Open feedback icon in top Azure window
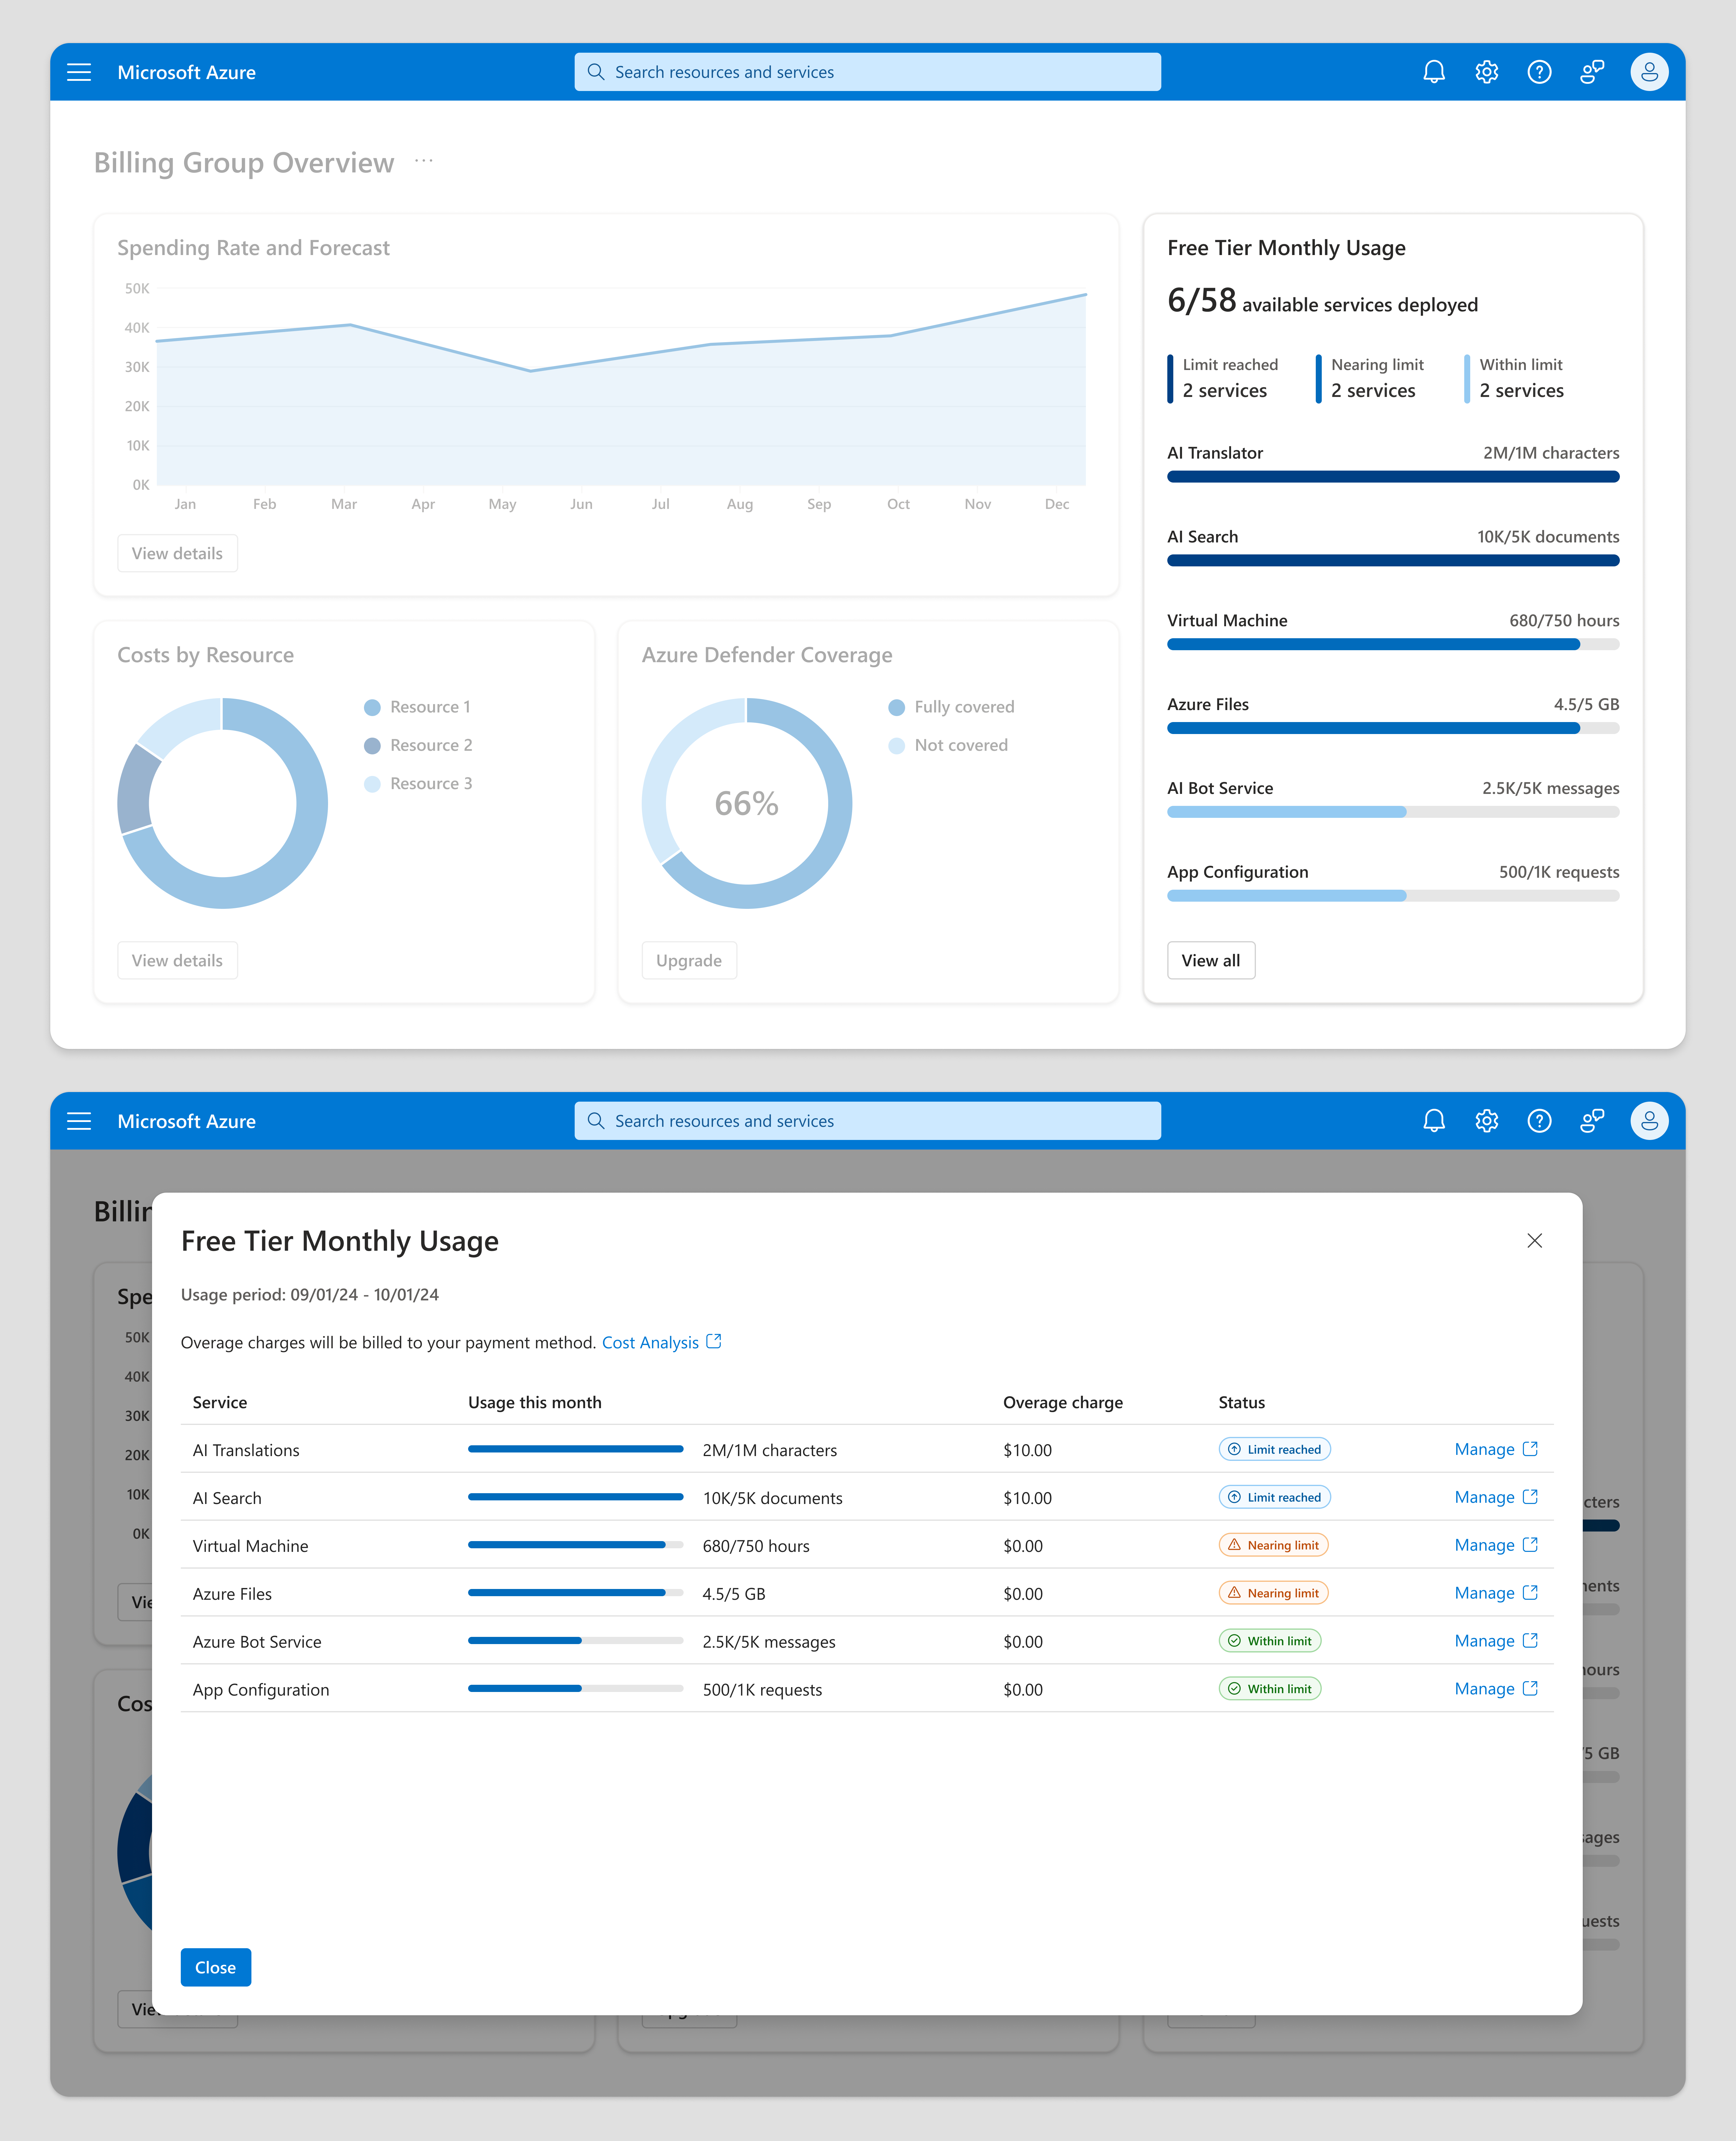Screen dimensions: 1736x2141 (1592, 72)
